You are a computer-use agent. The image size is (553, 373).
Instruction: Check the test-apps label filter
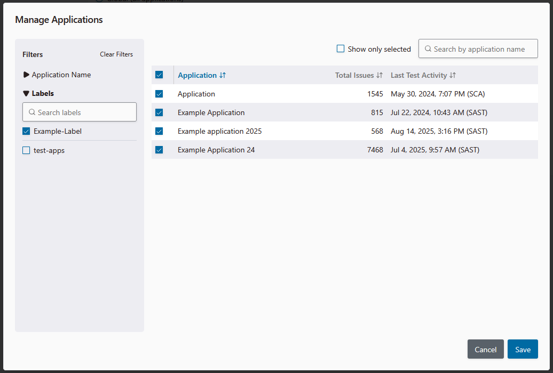[26, 150]
